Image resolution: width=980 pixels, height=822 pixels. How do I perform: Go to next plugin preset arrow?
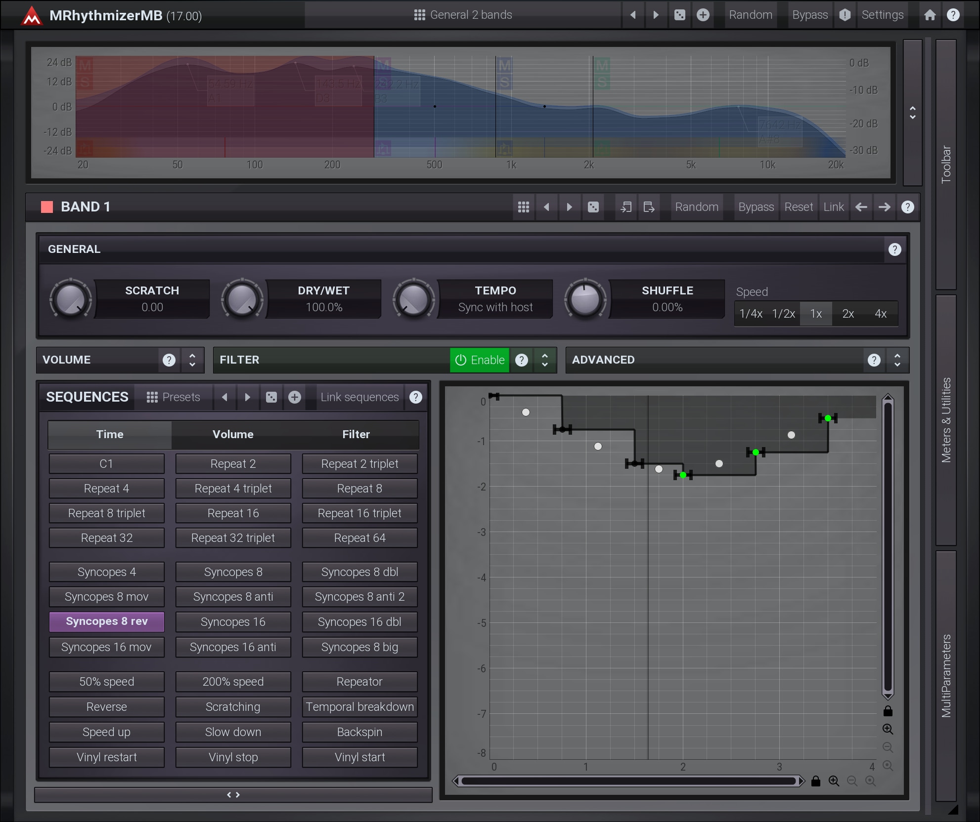pyautogui.click(x=656, y=15)
